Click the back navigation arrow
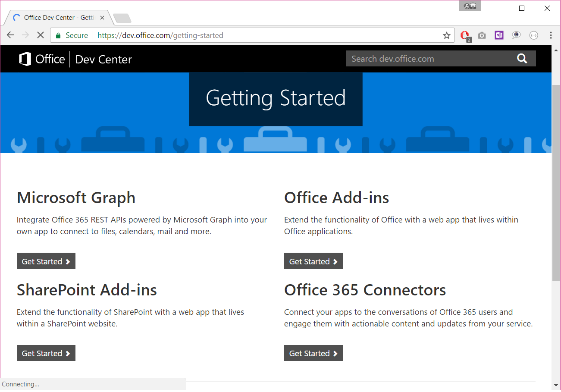The image size is (561, 392). pyautogui.click(x=10, y=35)
